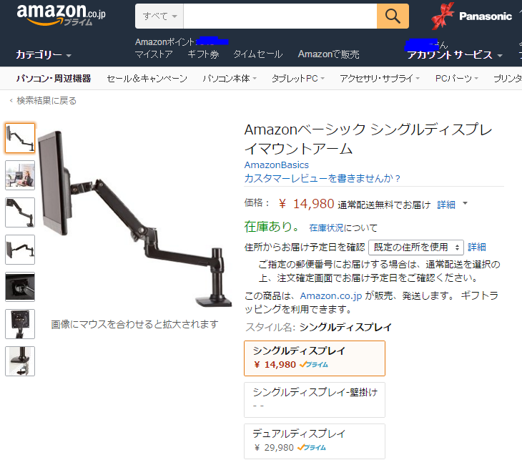522x465 pixels.
Task: Choose シングルディスプレイ-壁掛け style option
Action: [x=315, y=400]
